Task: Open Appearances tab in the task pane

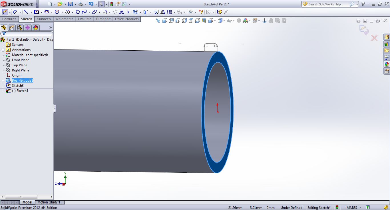Action: pos(387,64)
